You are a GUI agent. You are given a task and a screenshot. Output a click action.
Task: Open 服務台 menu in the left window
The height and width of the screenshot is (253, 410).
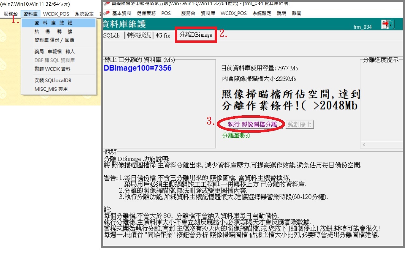(x=11, y=14)
